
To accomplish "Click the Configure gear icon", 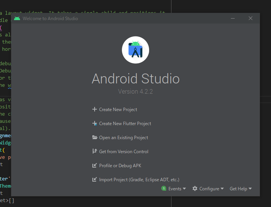I will [x=195, y=188].
